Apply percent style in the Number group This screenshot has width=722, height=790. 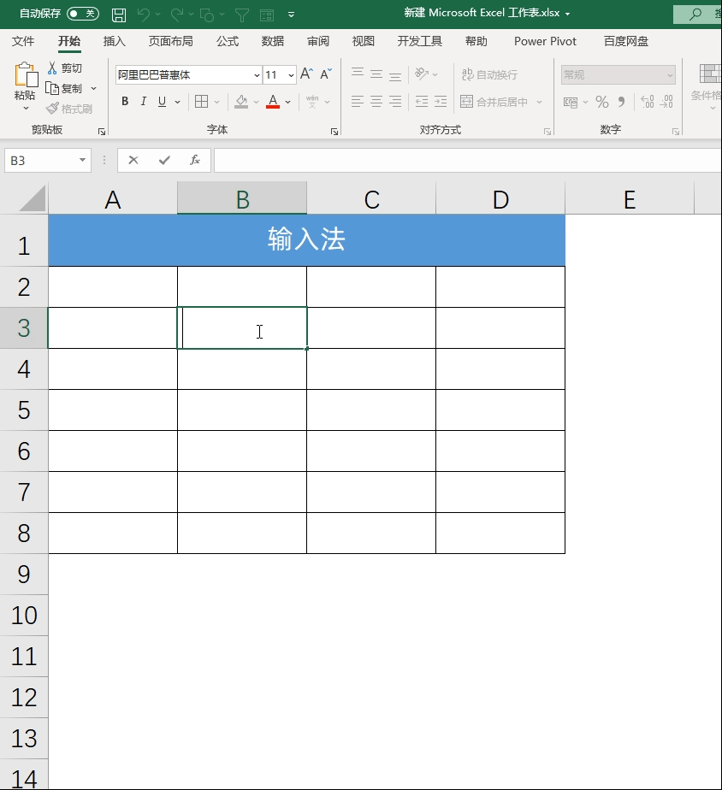click(601, 100)
